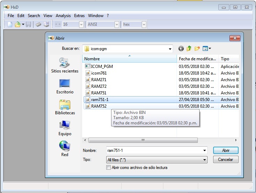This screenshot has height=193, width=256.
Task: Click the Open disk icon in toolbar
Action: 46,24
